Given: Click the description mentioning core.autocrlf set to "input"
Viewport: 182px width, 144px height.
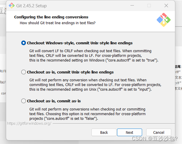Looking at the screenshot, I should [95, 85].
